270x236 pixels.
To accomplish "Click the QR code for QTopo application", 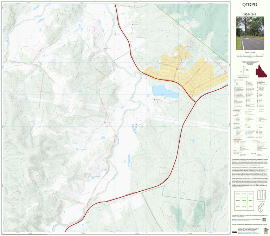I will click(264, 219).
